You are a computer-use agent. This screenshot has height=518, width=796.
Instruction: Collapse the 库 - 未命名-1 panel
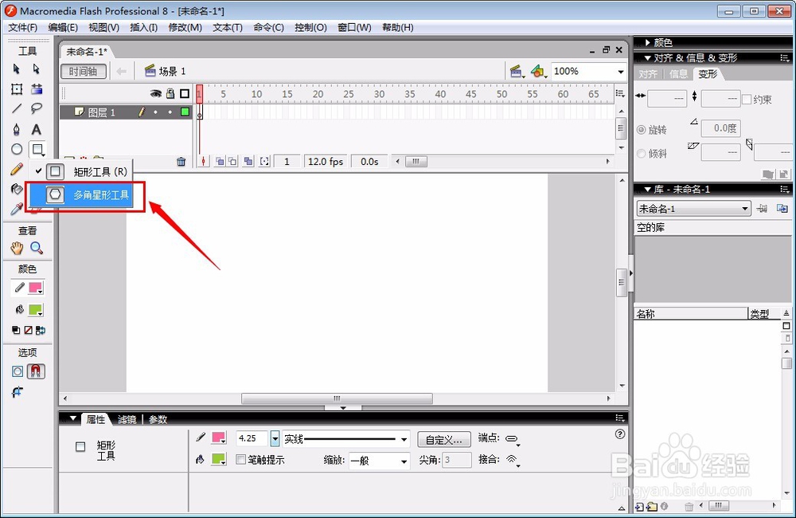(648, 189)
